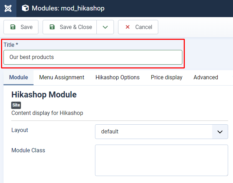Switch to the Module tab
Screen dimensions: 233x183
(x=19, y=78)
